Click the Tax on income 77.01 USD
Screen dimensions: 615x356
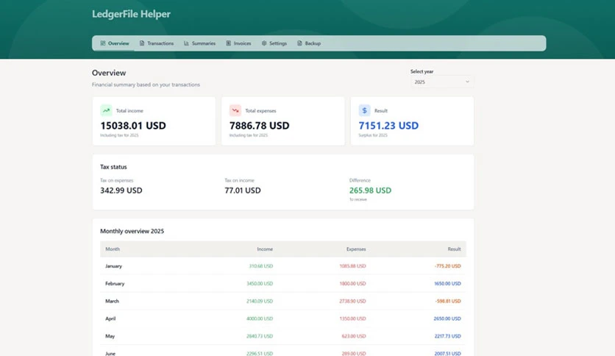point(242,191)
